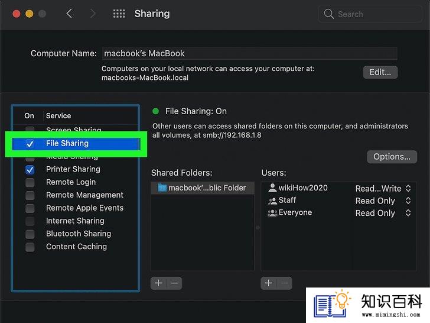430x323 pixels.
Task: Edit the Computer Name field
Action: coord(249,53)
